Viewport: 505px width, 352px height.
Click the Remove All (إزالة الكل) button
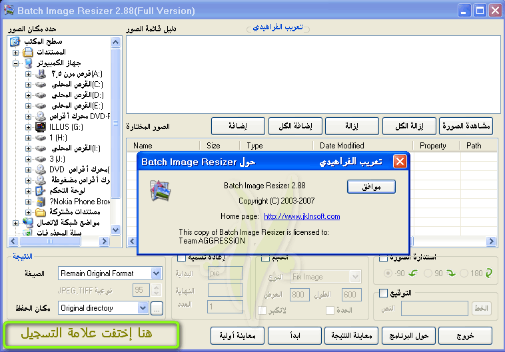tap(409, 126)
